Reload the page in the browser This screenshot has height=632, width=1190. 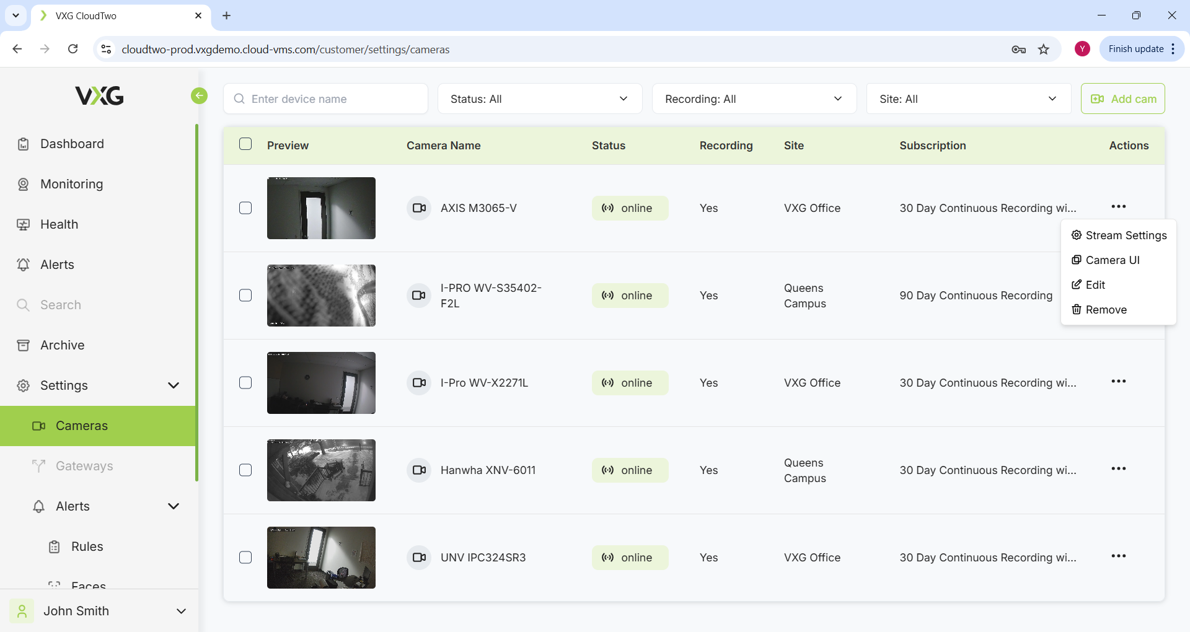pos(73,49)
